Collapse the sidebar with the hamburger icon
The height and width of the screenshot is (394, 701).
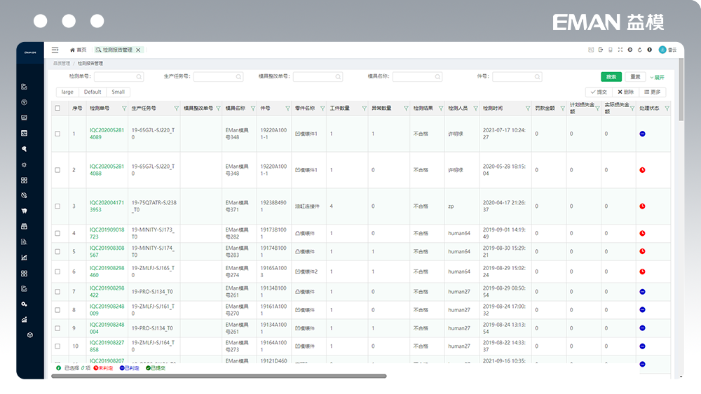tap(55, 50)
